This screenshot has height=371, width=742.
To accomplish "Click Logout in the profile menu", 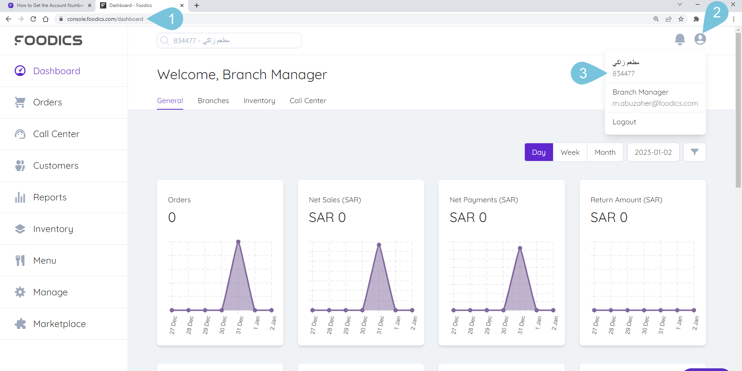I will pos(624,122).
